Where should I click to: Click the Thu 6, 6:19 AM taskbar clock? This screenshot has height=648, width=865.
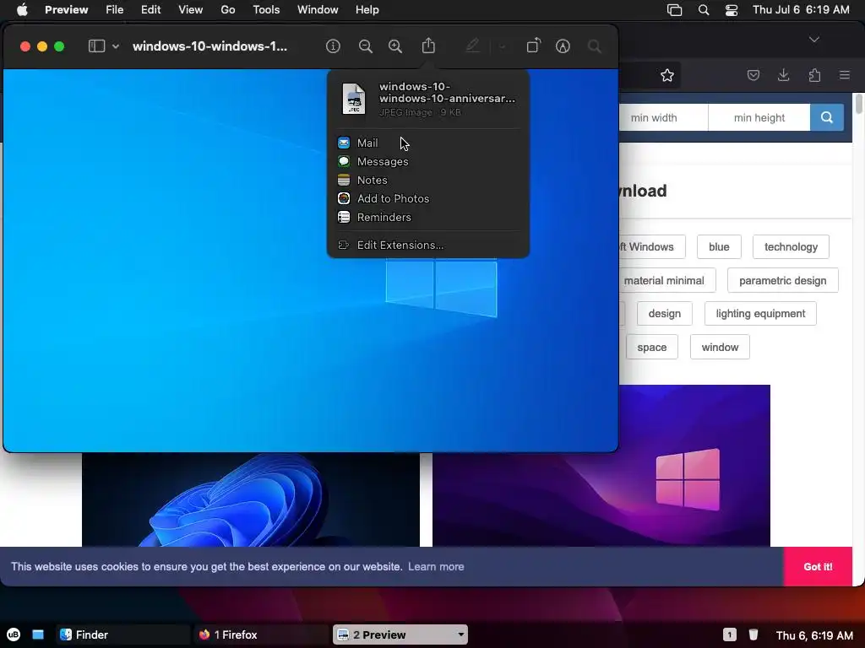pyautogui.click(x=814, y=635)
